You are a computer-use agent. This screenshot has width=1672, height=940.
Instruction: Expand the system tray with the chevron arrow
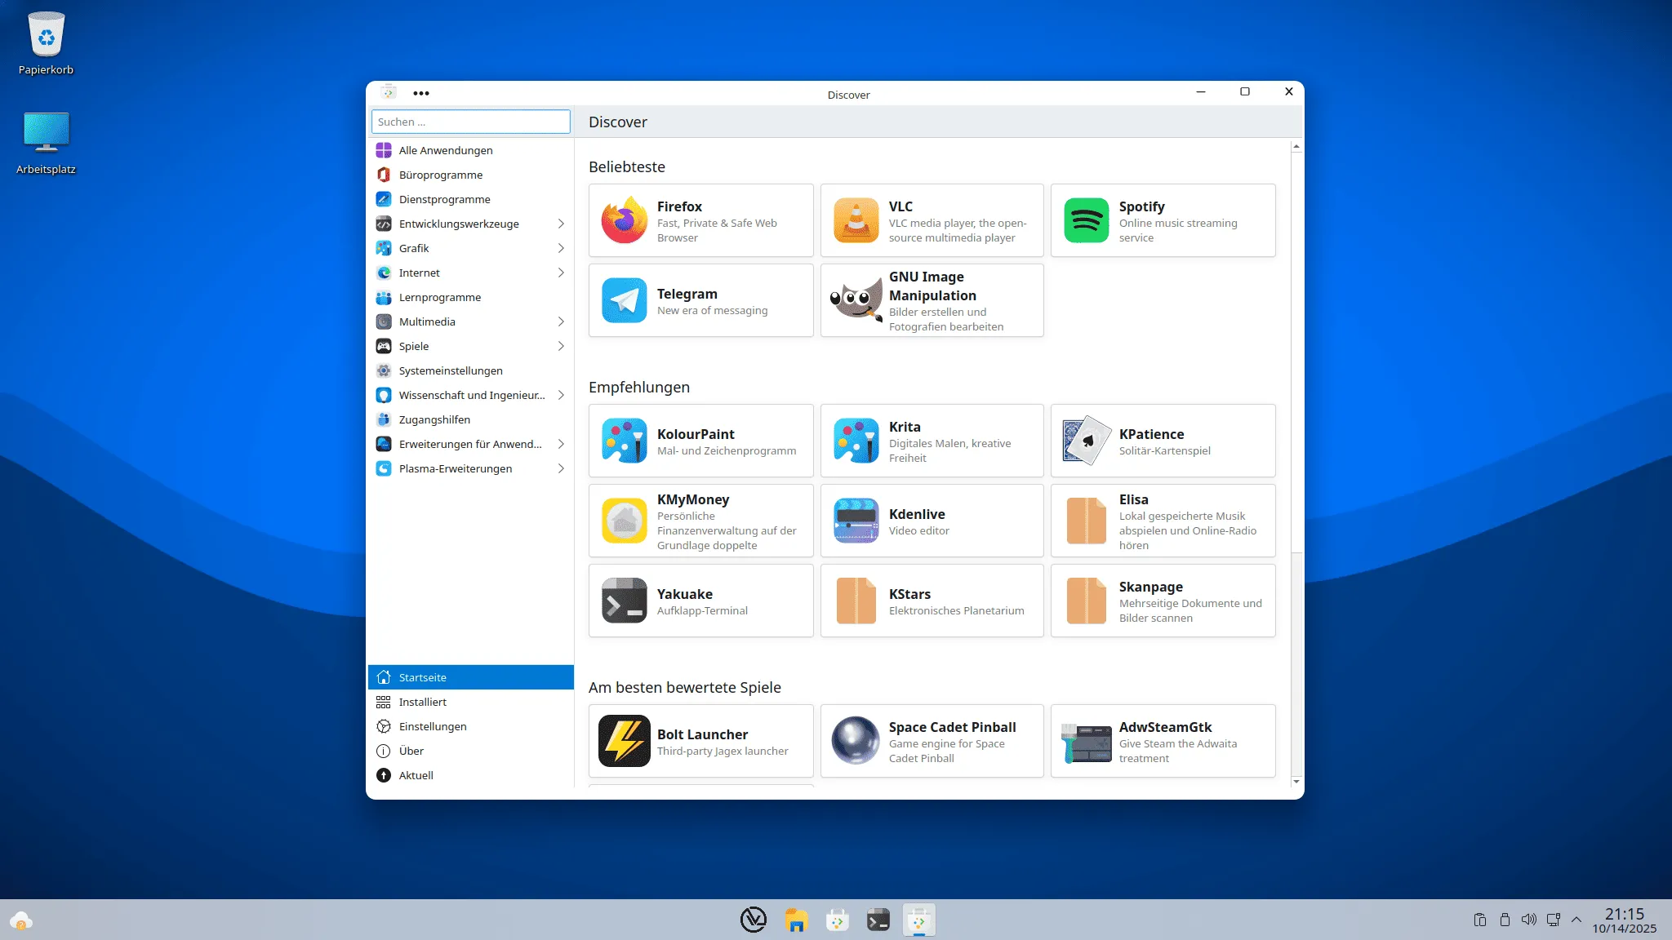[1576, 920]
